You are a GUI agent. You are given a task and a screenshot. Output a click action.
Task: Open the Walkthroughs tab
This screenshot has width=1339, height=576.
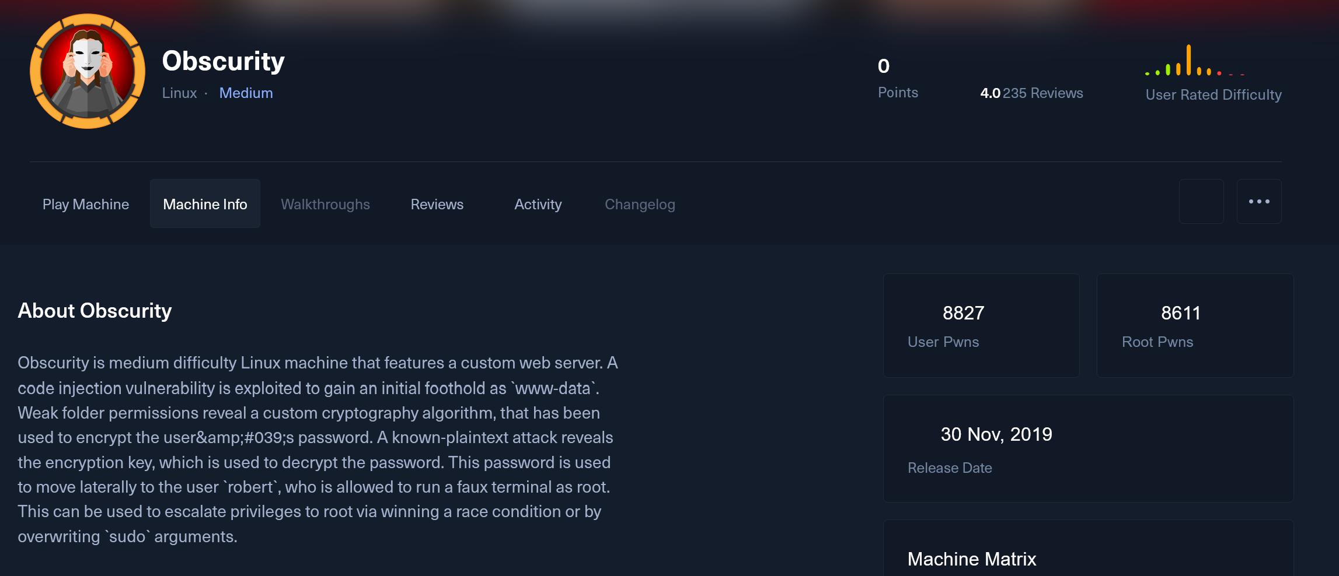click(x=325, y=204)
